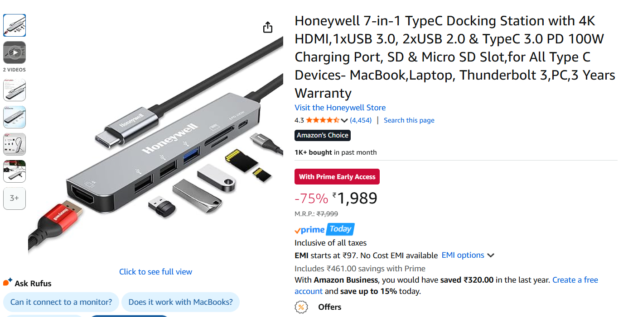Click to see full view link
The width and height of the screenshot is (628, 317).
point(155,272)
